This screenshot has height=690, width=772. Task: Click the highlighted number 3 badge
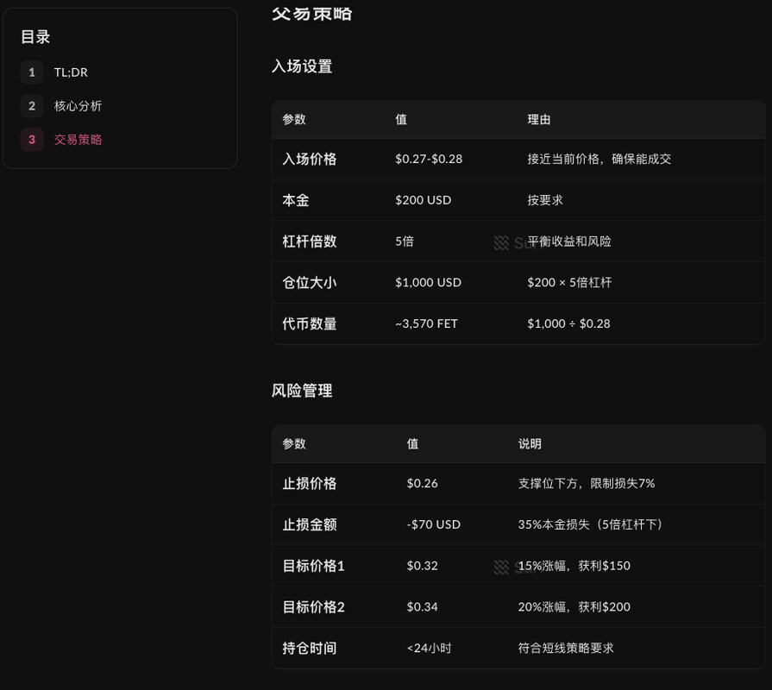pos(32,140)
